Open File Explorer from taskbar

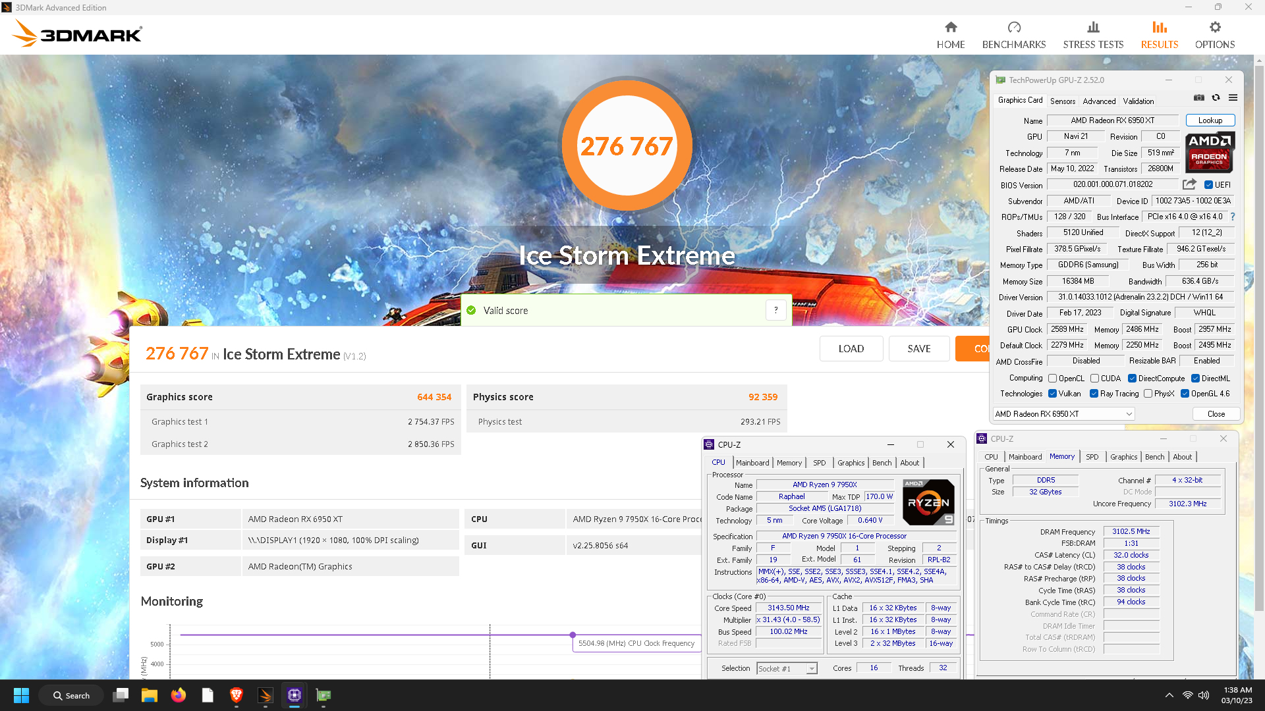[150, 695]
